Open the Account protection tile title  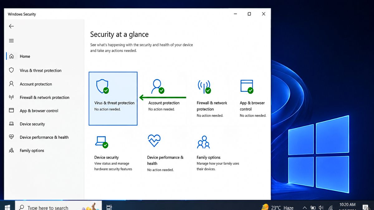tap(164, 103)
